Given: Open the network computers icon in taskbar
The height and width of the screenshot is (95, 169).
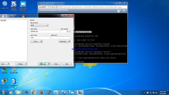Looking at the screenshot, I should pos(49,93).
